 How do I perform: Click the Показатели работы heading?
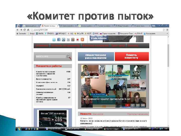coord(49,66)
